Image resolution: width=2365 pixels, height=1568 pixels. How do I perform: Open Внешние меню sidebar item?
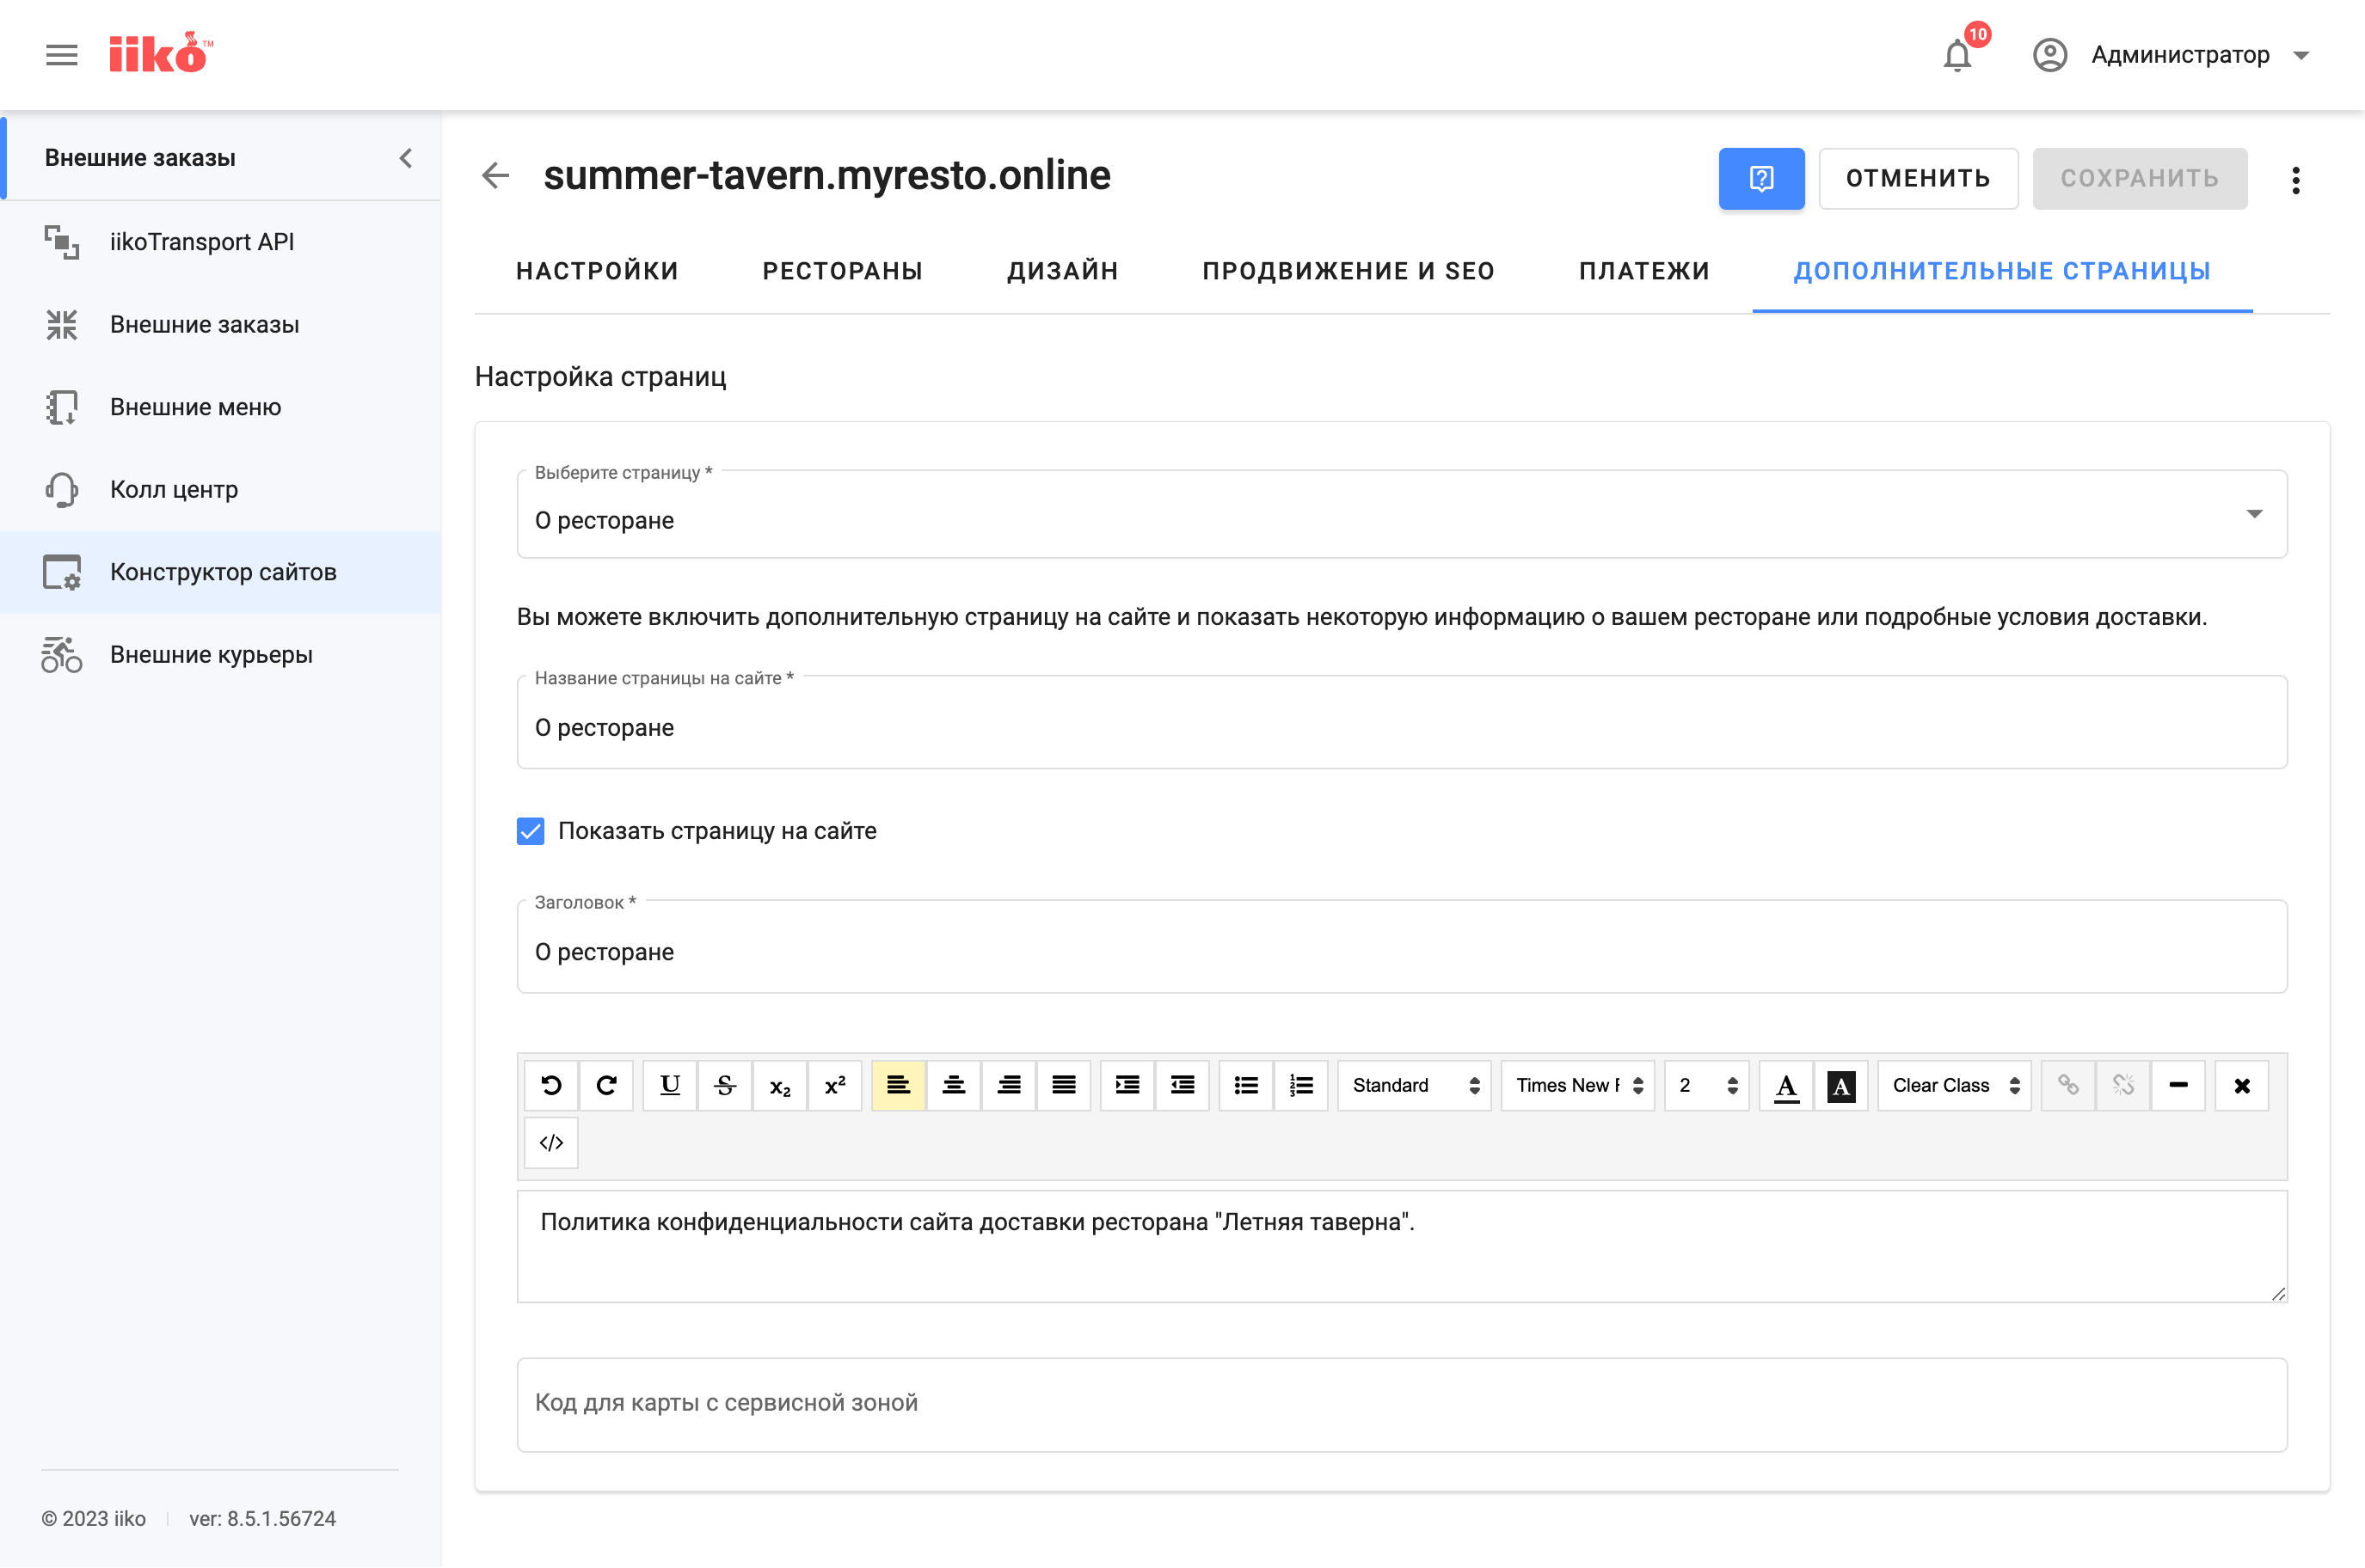tap(221, 407)
